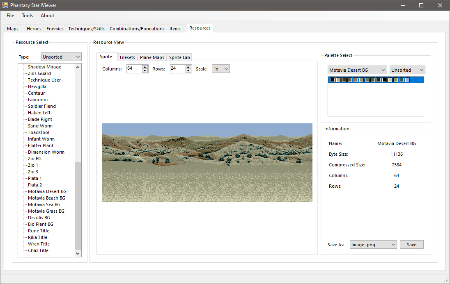The width and height of the screenshot is (450, 284).
Task: Choose Soldier Fiend from the resource list
Action: tap(42, 106)
